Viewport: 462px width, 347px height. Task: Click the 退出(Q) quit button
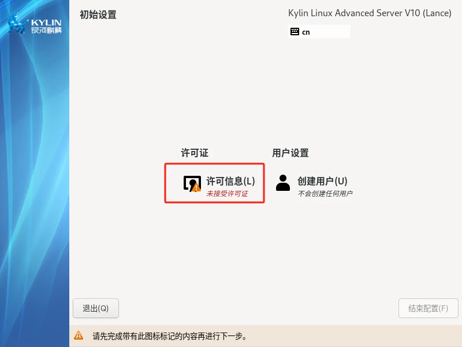tap(96, 308)
